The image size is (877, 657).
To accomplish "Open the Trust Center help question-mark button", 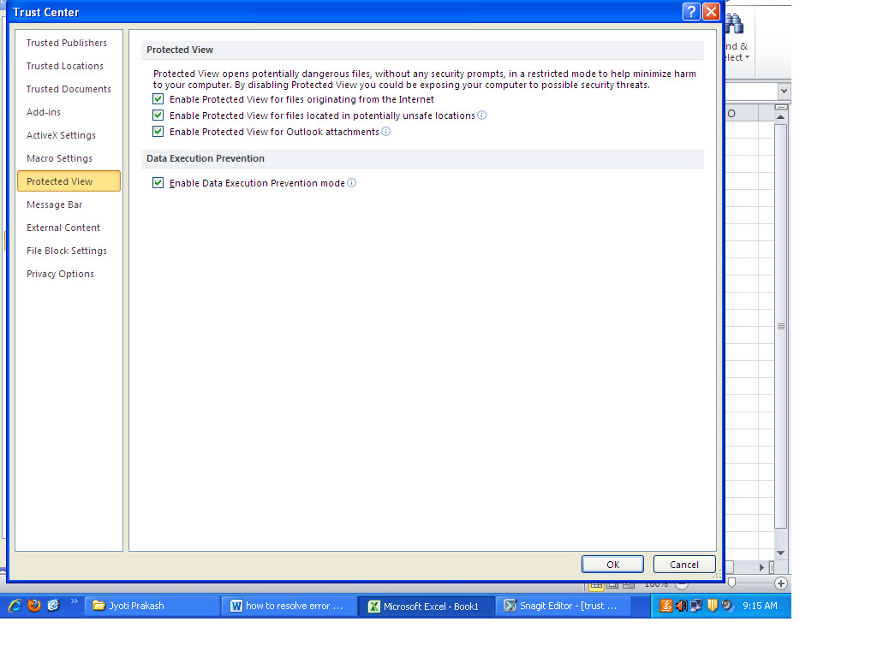I will tap(691, 11).
